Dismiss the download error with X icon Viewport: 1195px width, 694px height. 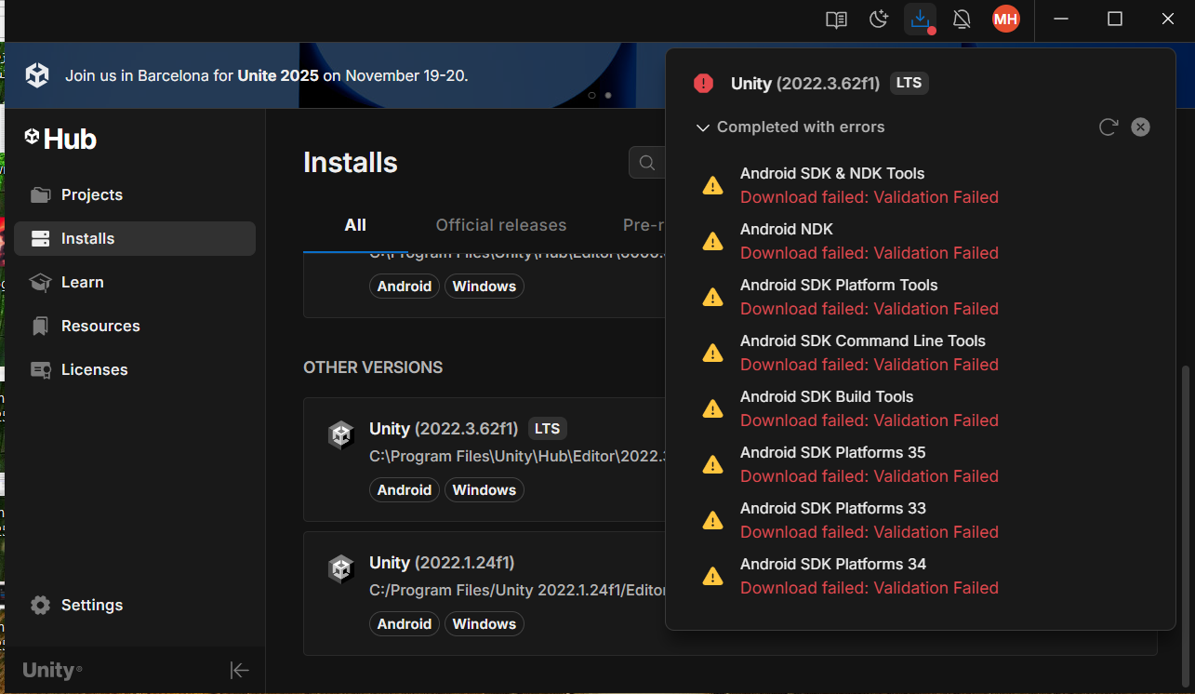[1140, 127]
